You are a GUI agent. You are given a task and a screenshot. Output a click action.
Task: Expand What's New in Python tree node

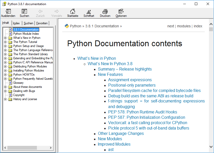click(x=5, y=38)
